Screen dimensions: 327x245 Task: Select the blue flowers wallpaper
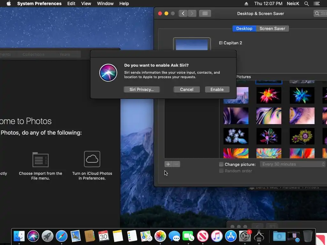(x=236, y=136)
